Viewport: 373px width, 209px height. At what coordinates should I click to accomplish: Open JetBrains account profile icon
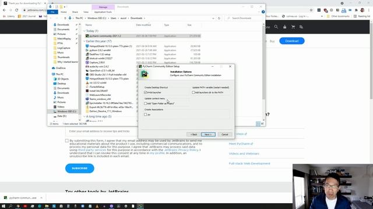[x=285, y=27]
